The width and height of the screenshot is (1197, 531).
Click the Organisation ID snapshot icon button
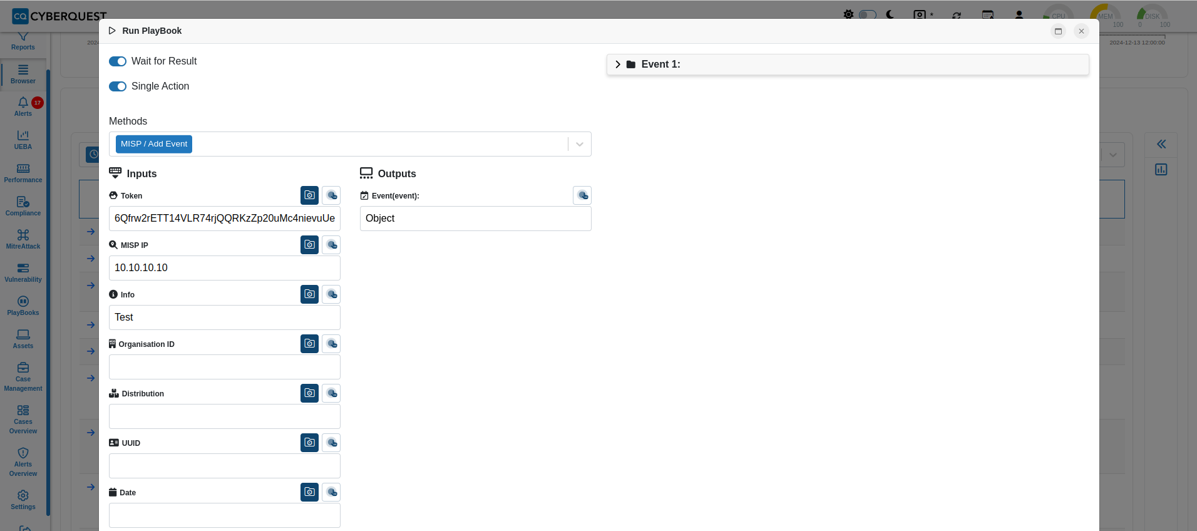(309, 344)
